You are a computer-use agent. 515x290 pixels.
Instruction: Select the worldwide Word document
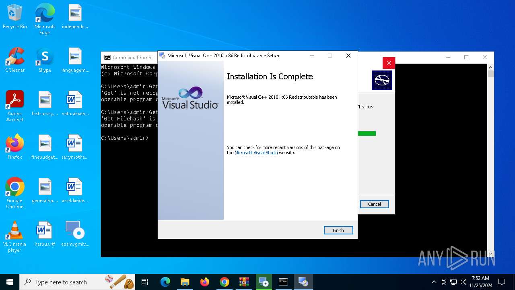[x=75, y=191]
